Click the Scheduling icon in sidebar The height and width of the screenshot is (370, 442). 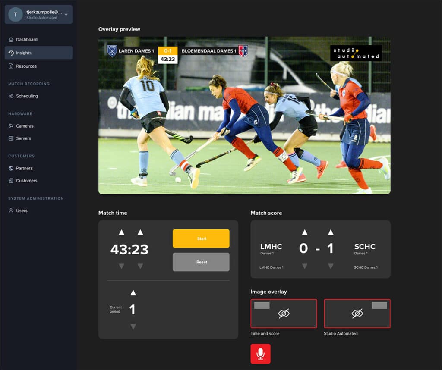click(x=11, y=96)
